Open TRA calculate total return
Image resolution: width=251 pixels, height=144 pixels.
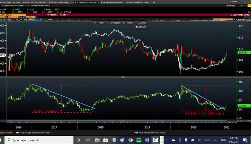tap(150, 133)
